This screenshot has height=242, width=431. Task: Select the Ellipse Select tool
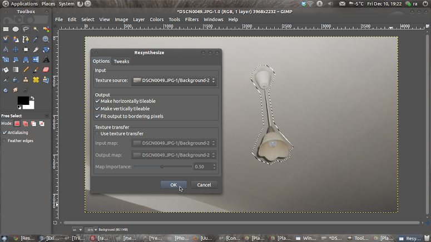16,29
